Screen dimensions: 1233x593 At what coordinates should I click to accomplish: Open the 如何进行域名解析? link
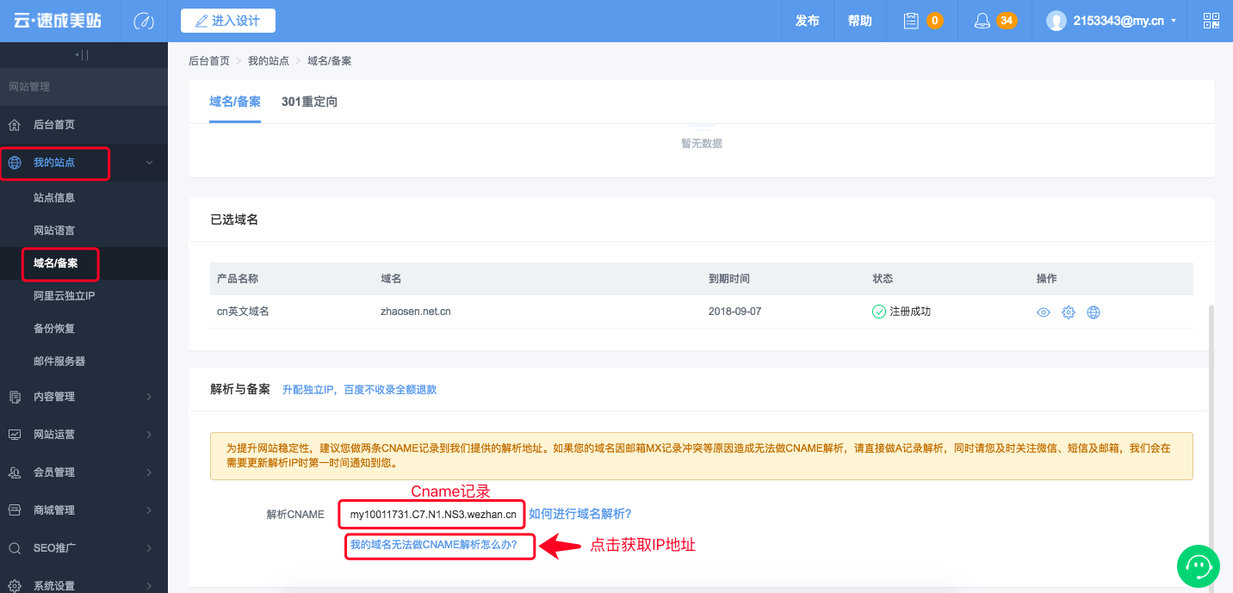click(x=580, y=514)
